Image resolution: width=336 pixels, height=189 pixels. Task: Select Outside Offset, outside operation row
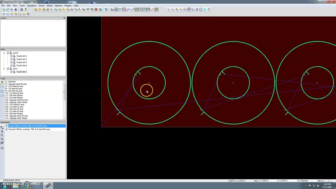point(29,129)
